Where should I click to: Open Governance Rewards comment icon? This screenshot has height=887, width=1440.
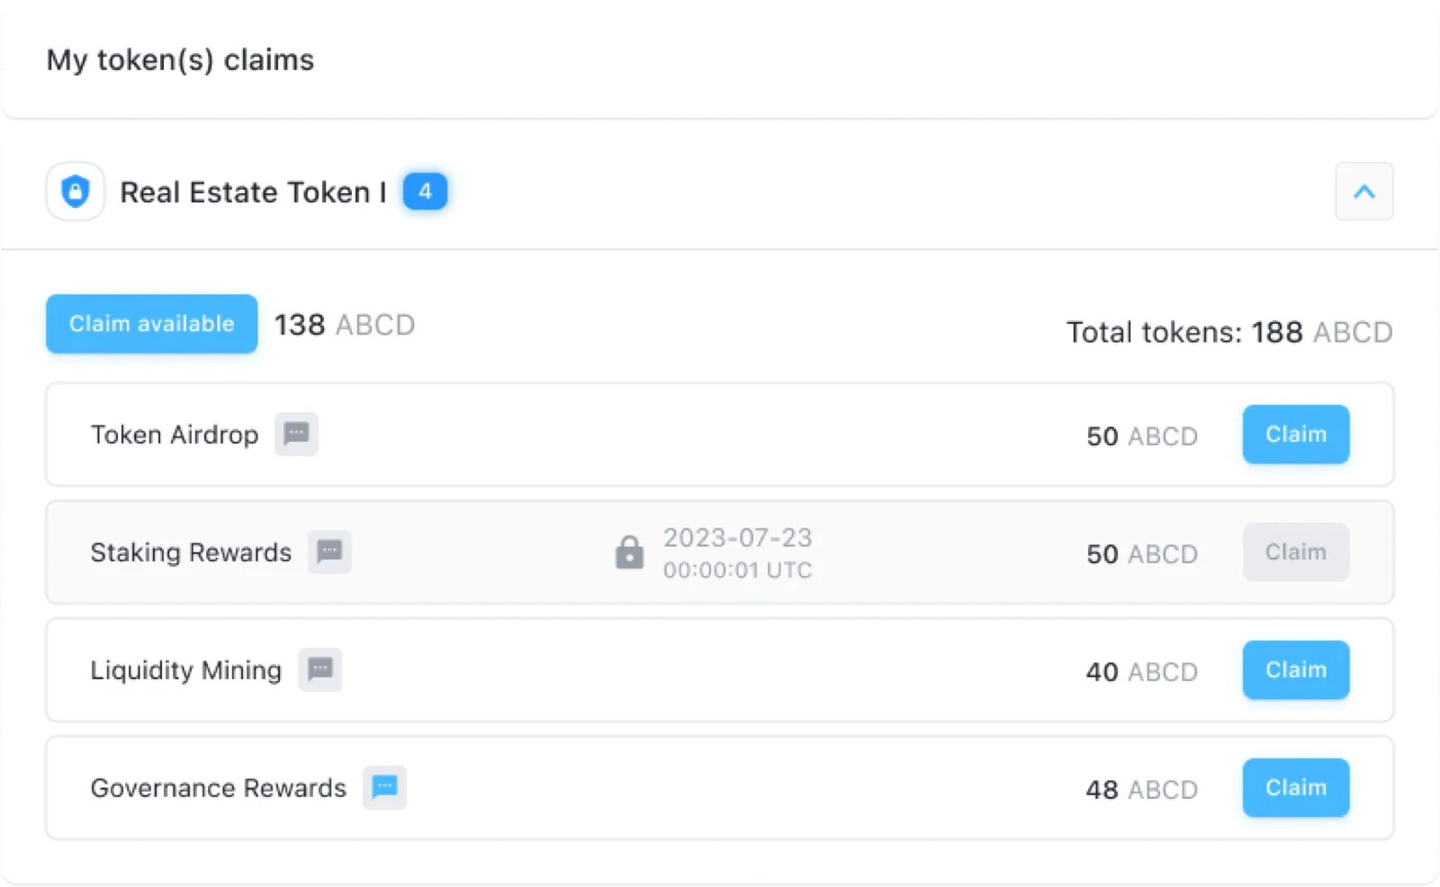(x=385, y=787)
